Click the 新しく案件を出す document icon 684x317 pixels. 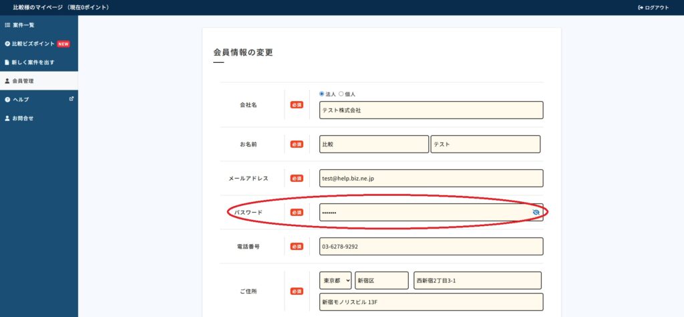[x=7, y=62]
